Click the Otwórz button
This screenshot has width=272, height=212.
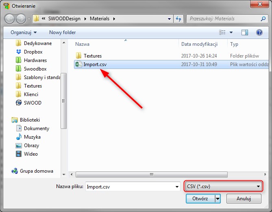pyautogui.click(x=200, y=199)
